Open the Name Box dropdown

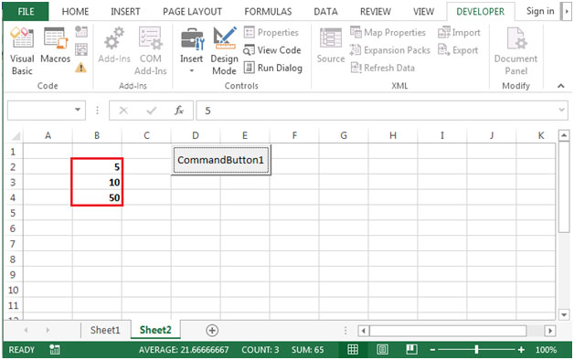click(78, 110)
